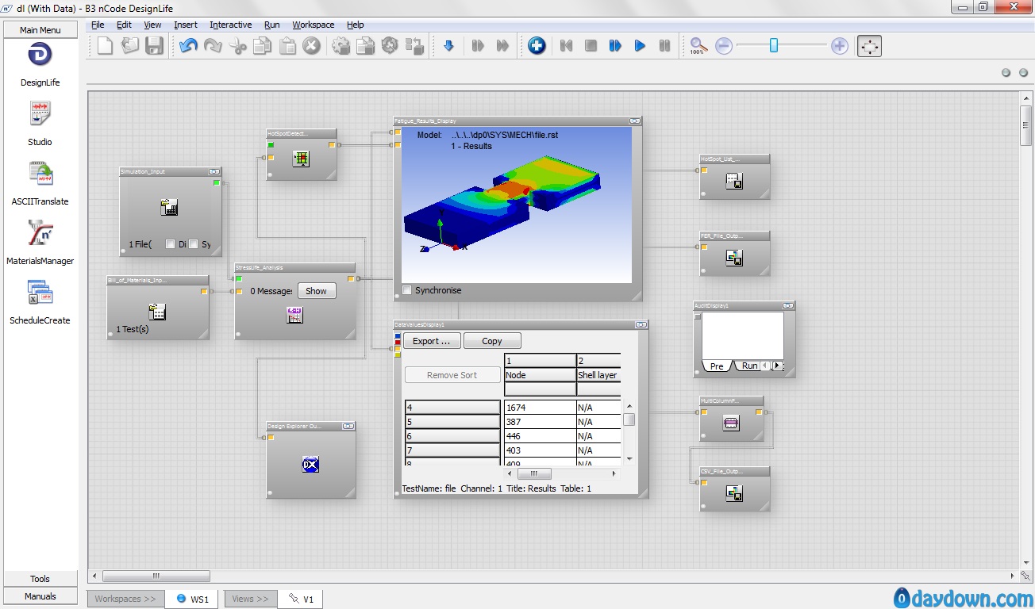Expand the Manuals section in the sidebar
The height and width of the screenshot is (609, 1035).
pyautogui.click(x=40, y=596)
